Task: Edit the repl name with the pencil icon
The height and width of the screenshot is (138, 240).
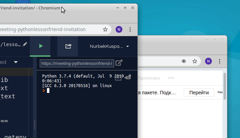Action: 25,44
